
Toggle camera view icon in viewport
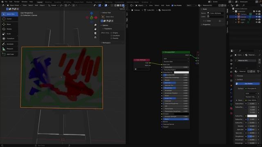(x=95, y=33)
